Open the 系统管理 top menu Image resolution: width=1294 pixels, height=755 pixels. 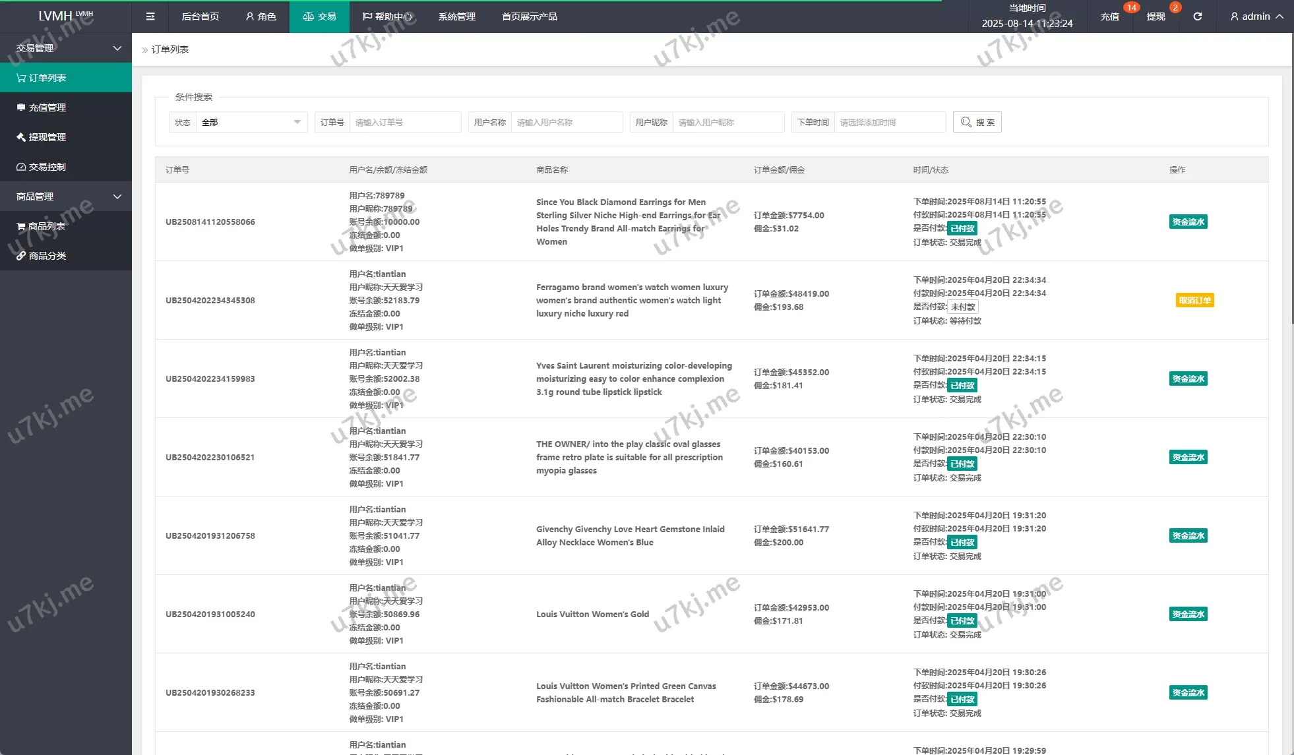[456, 16]
